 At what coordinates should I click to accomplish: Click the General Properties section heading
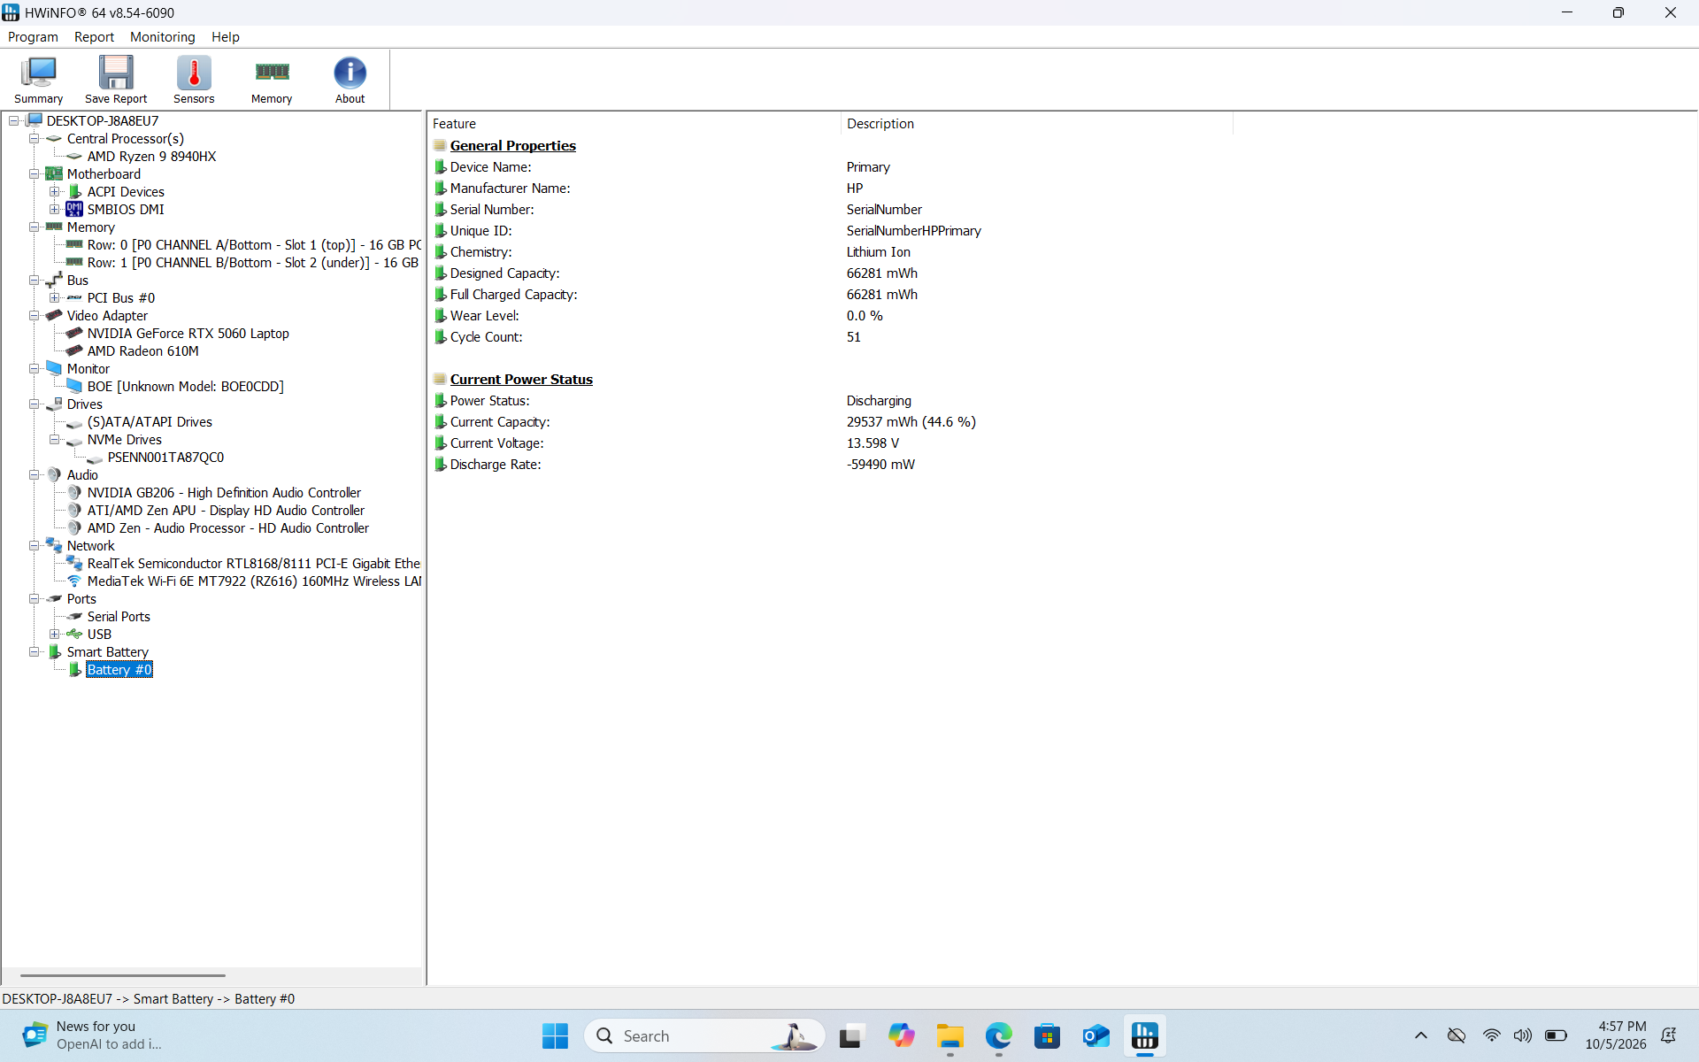pyautogui.click(x=512, y=146)
